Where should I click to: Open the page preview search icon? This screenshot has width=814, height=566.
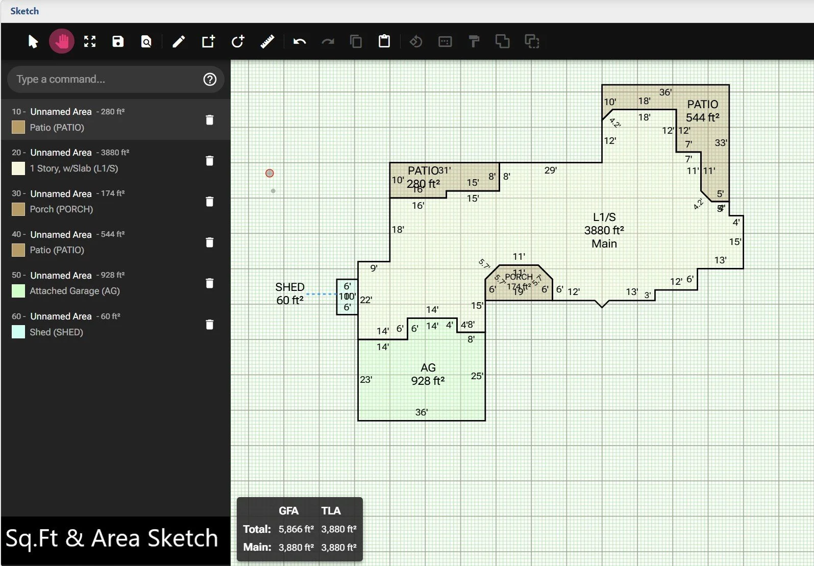[x=146, y=41]
